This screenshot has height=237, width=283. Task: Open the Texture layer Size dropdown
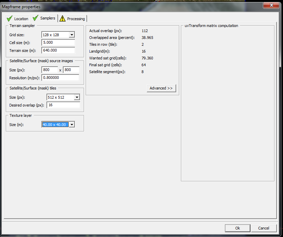click(x=71, y=124)
